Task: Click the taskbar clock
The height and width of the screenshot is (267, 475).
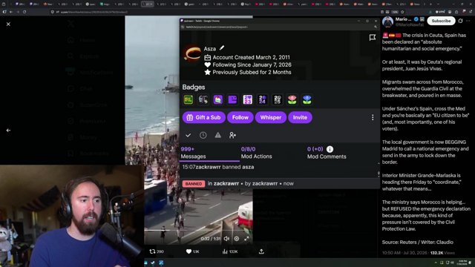Action: pos(462,262)
